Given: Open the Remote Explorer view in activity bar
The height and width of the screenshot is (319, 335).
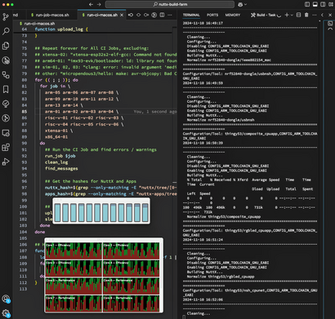Looking at the screenshot, I should [6, 133].
